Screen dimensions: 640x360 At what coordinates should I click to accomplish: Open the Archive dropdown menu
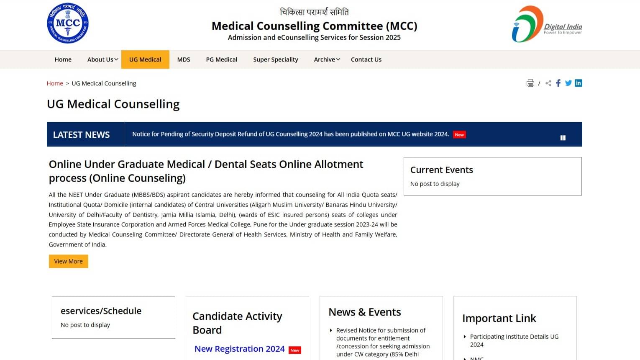click(x=325, y=59)
